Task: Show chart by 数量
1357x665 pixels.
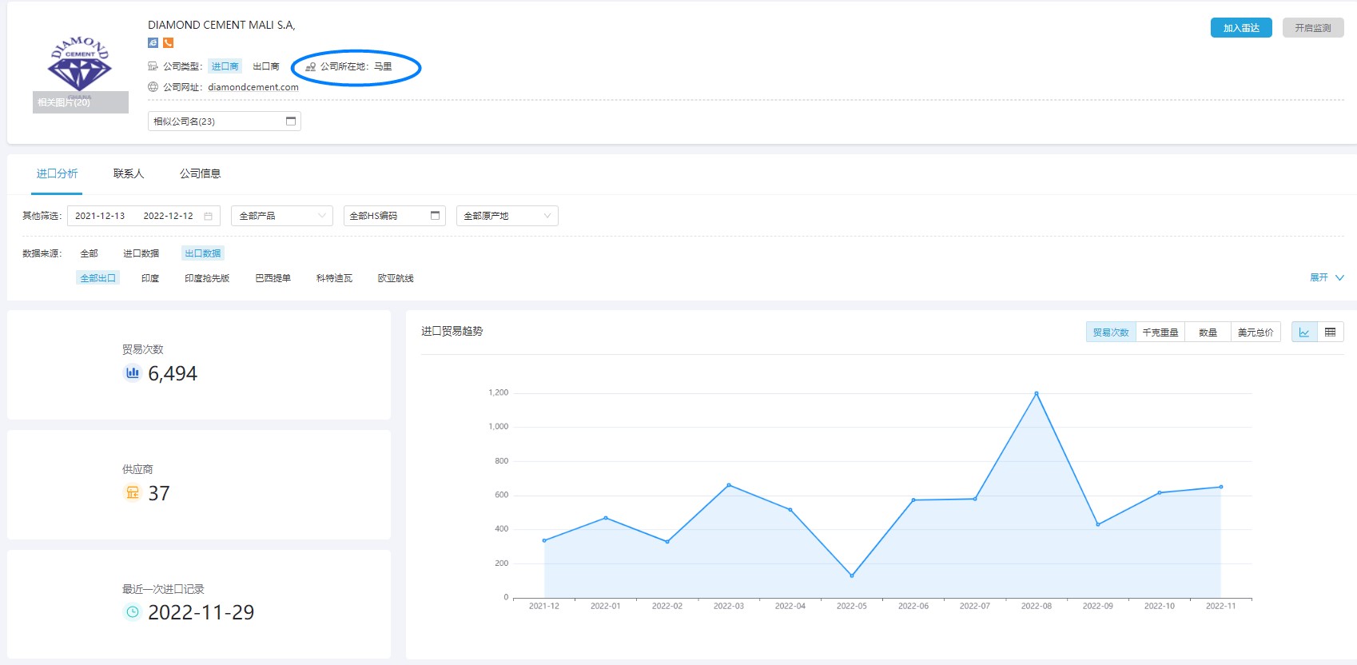Action: click(x=1208, y=332)
